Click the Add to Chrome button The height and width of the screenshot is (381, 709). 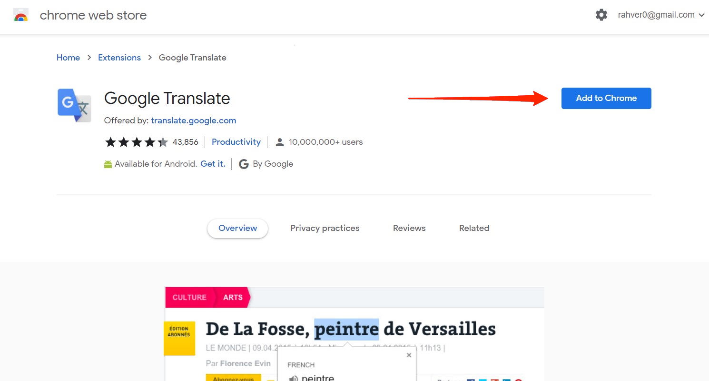[606, 98]
